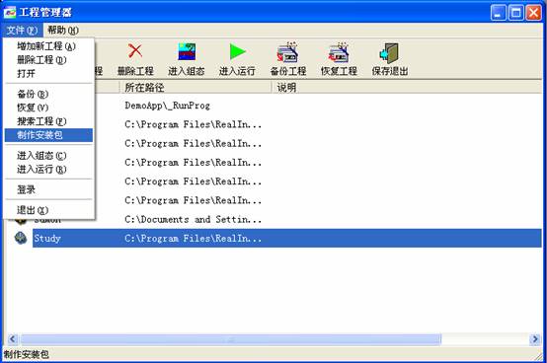The height and width of the screenshot is (363, 547).
Task: Click the red X delete project icon
Action: pos(135,51)
